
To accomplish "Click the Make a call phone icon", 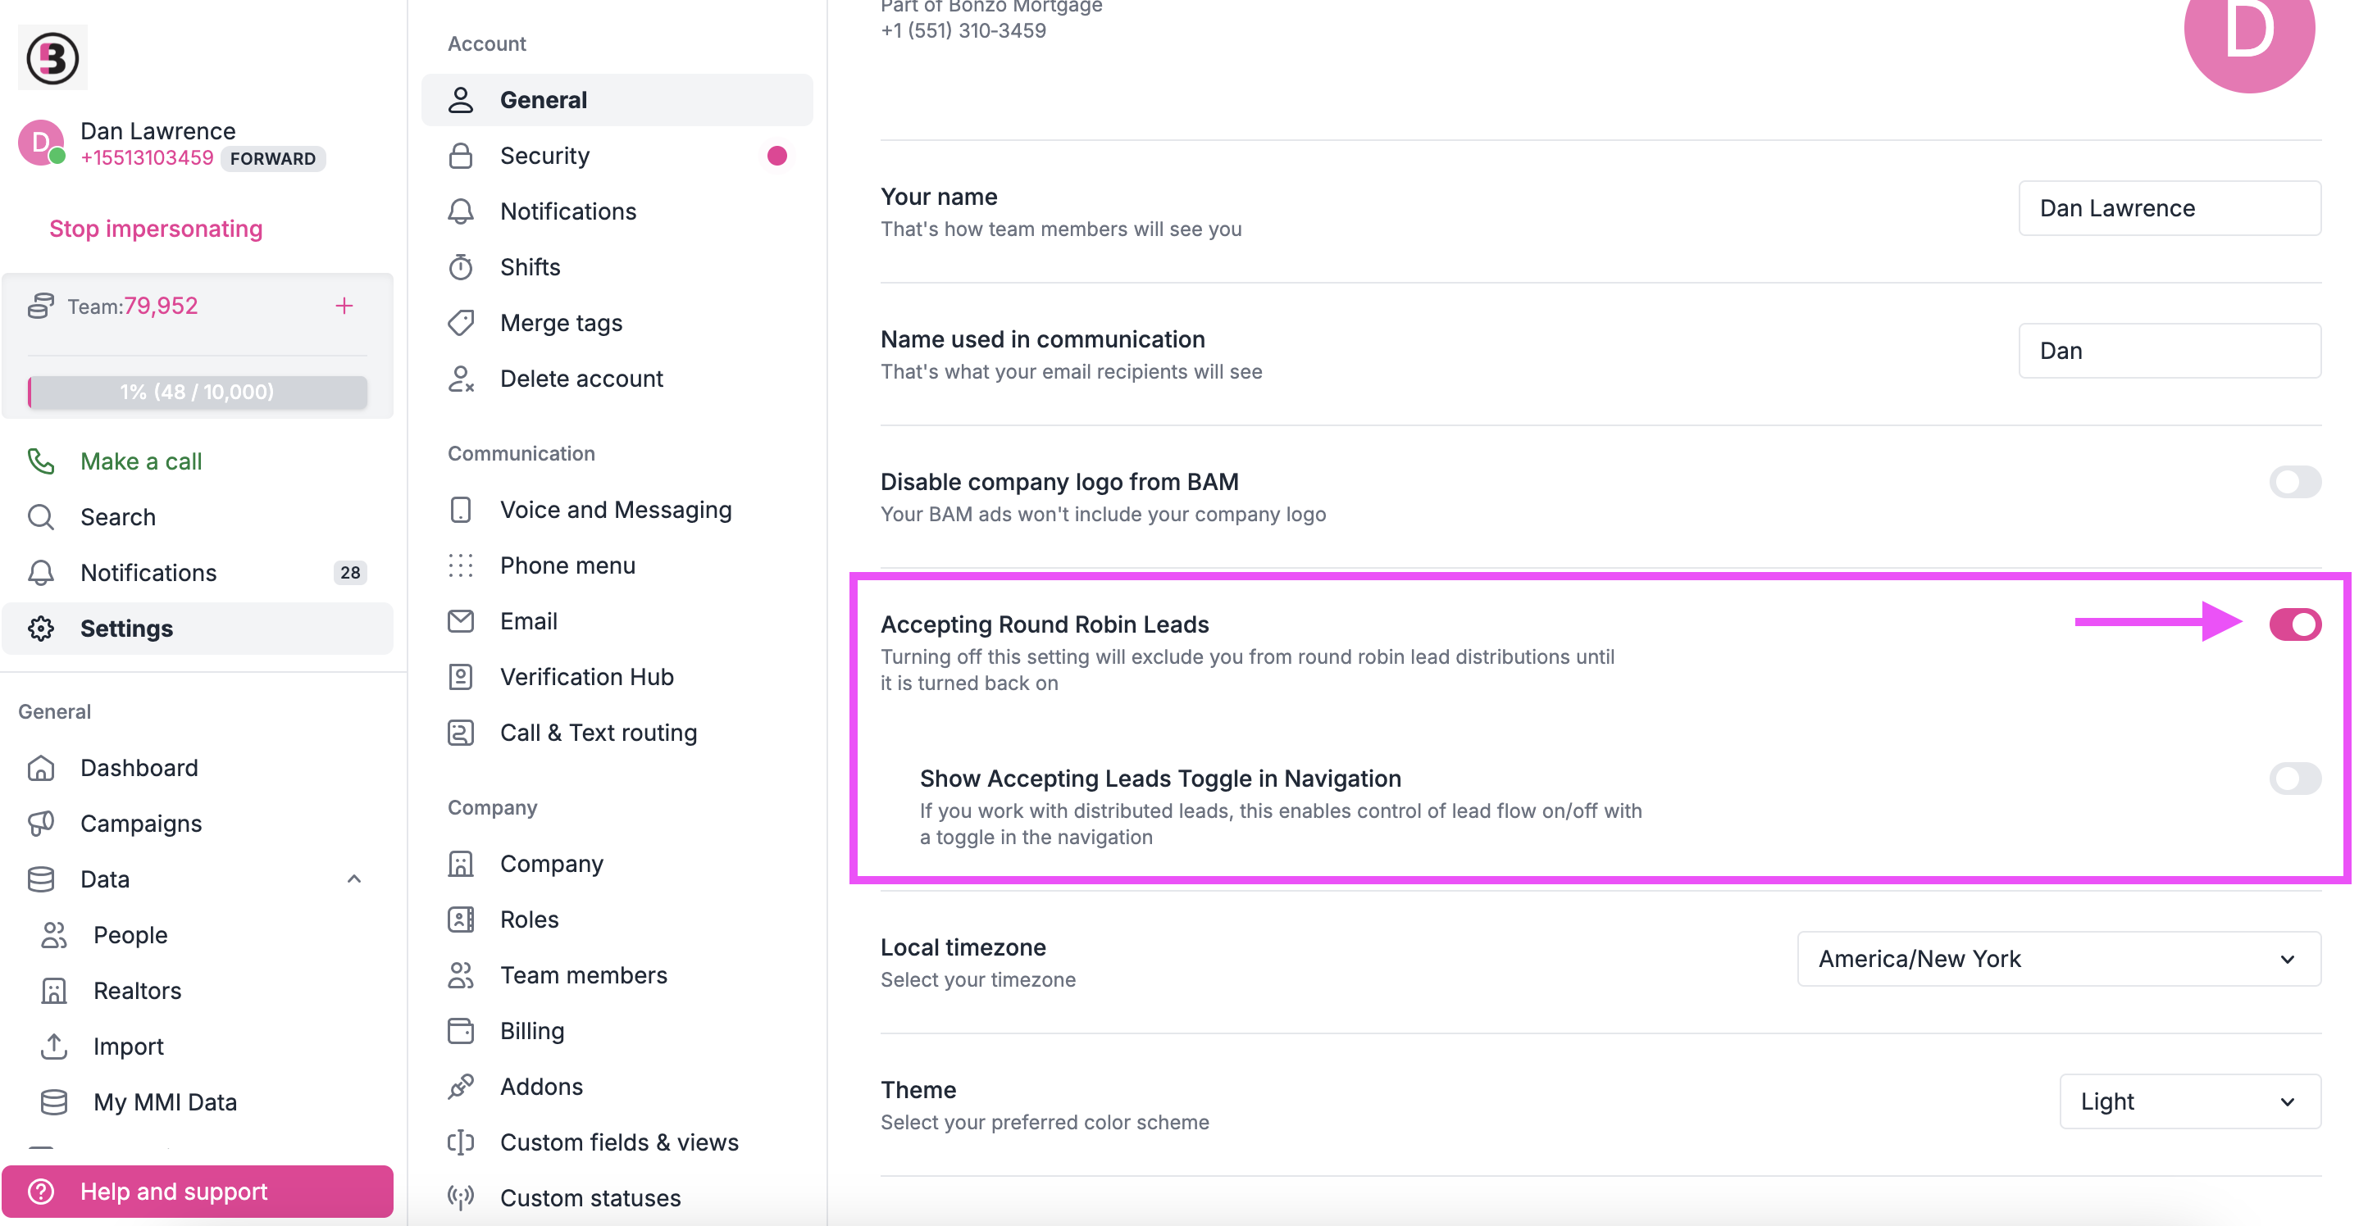I will click(x=41, y=461).
